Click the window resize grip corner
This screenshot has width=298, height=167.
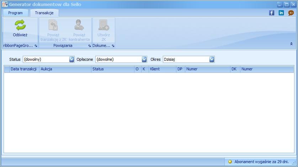point(294,163)
